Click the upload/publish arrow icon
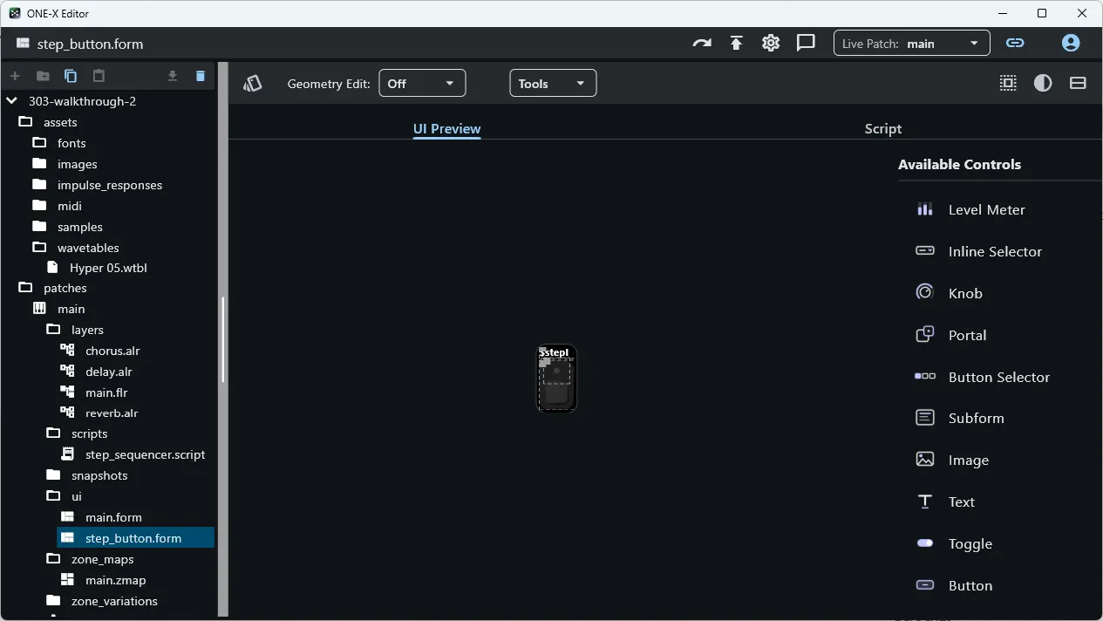 (x=737, y=43)
